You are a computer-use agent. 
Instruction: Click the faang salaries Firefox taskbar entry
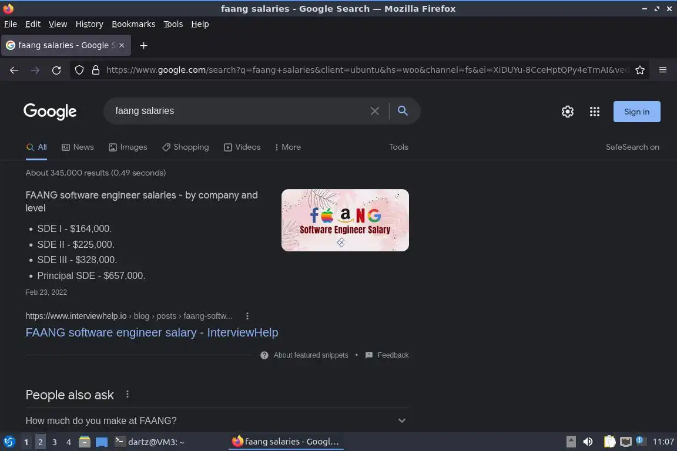(286, 442)
